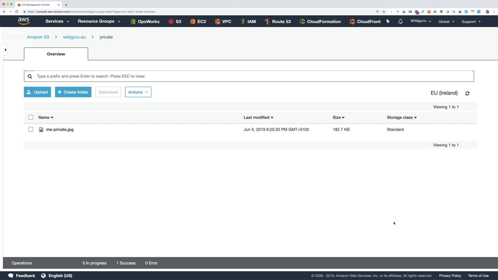The width and height of the screenshot is (498, 280).
Task: Click the Create folder button
Action: 73,92
